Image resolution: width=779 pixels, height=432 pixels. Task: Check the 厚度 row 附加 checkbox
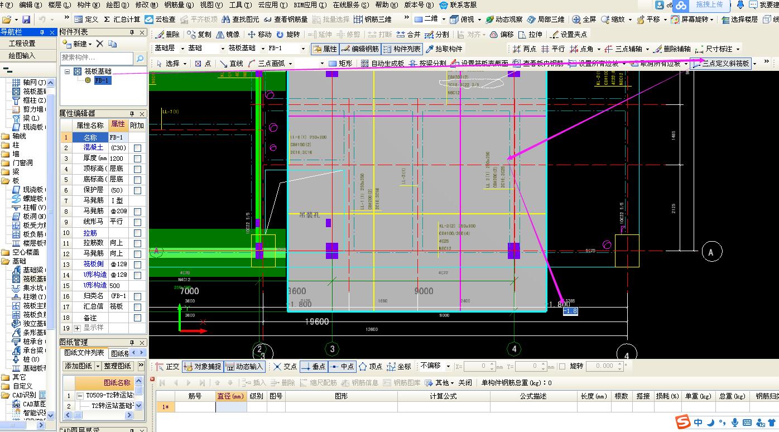point(137,159)
